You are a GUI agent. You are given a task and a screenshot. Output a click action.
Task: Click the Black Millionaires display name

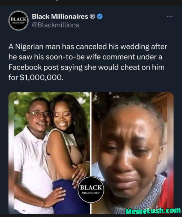60,16
